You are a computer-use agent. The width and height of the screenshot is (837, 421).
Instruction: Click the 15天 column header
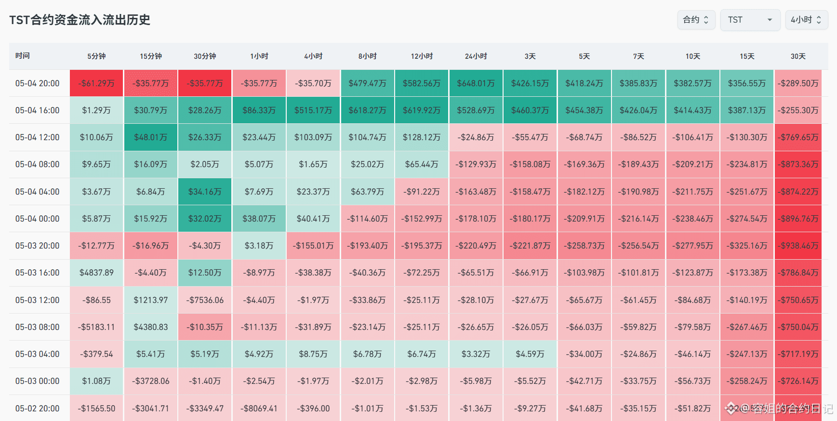[x=747, y=56]
